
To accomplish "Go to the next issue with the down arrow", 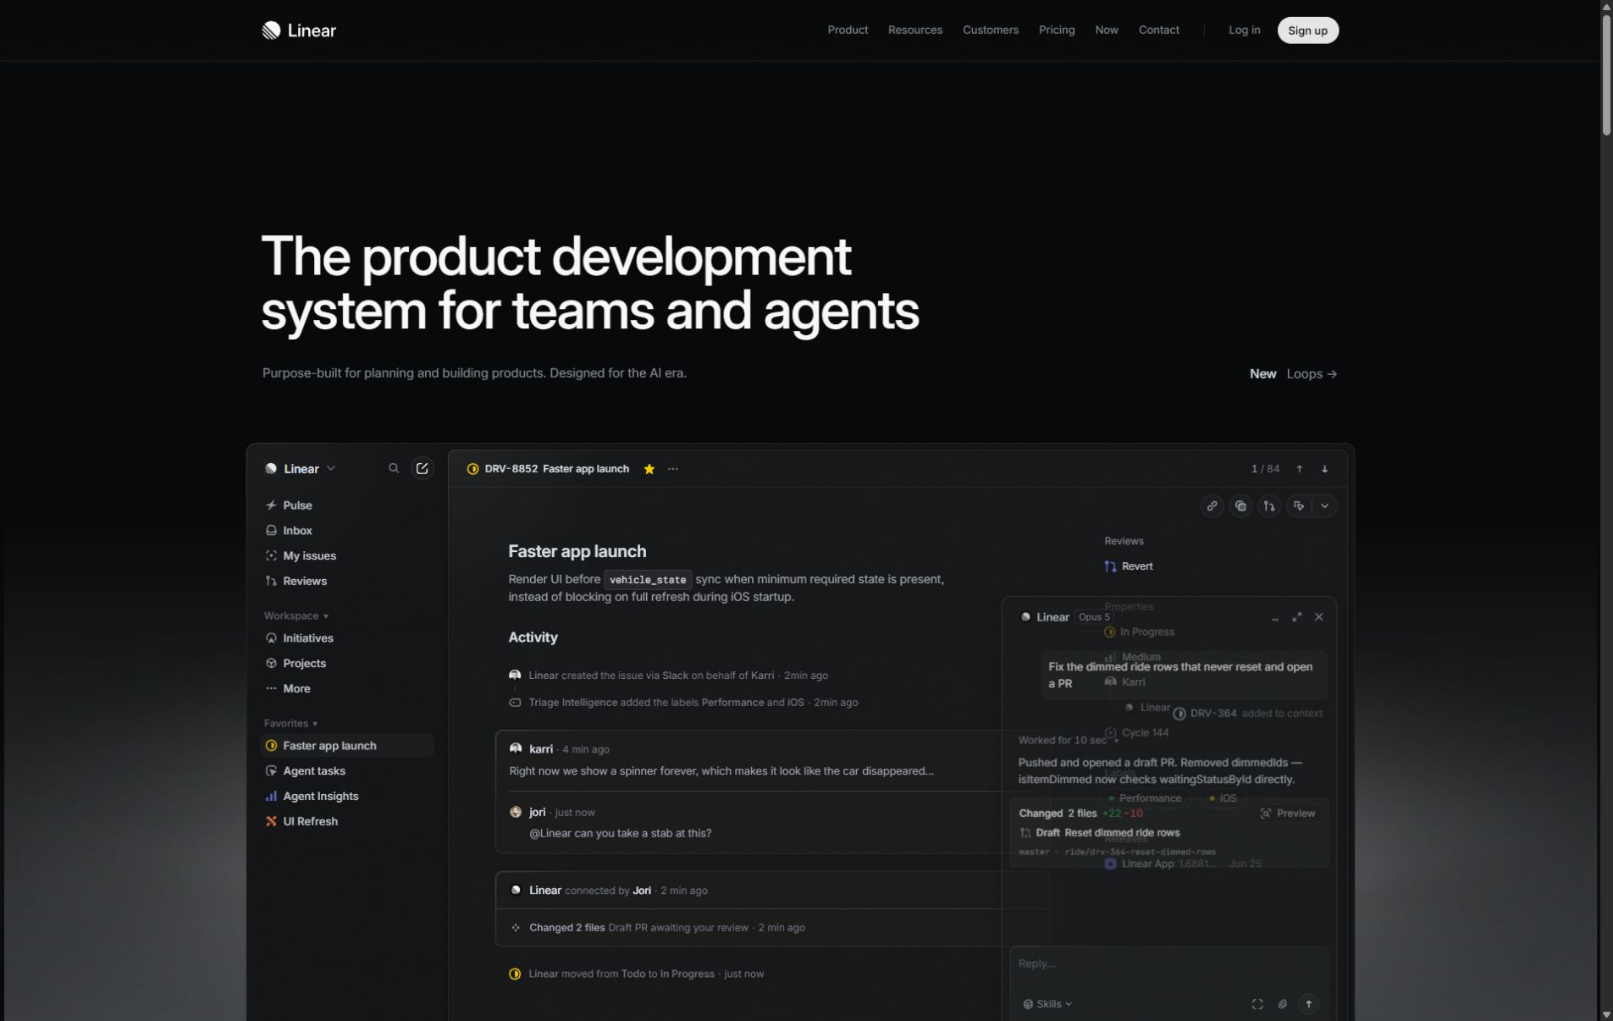I will [1325, 469].
